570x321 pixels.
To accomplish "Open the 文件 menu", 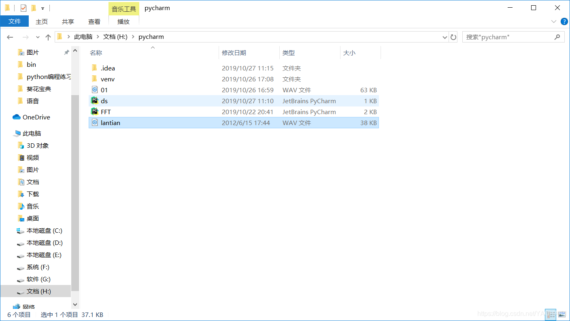I will [x=15, y=21].
